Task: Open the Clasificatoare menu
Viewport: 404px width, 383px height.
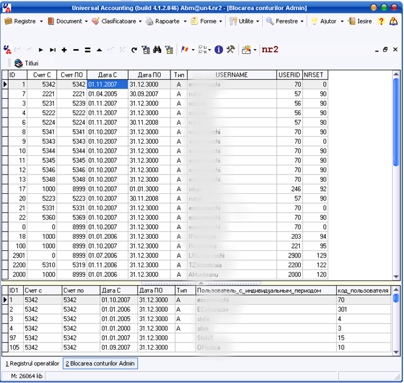Action: coord(116,21)
